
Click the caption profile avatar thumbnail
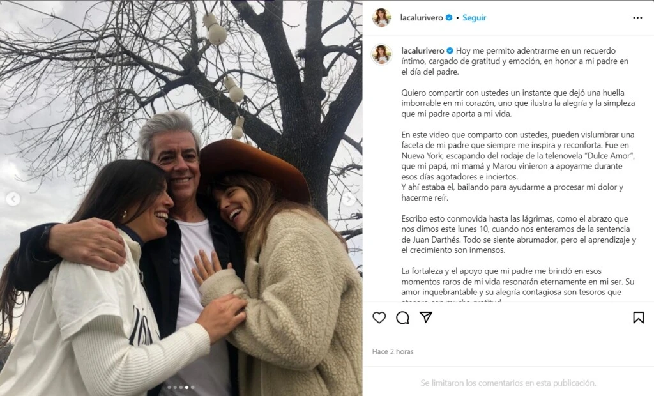coord(381,54)
